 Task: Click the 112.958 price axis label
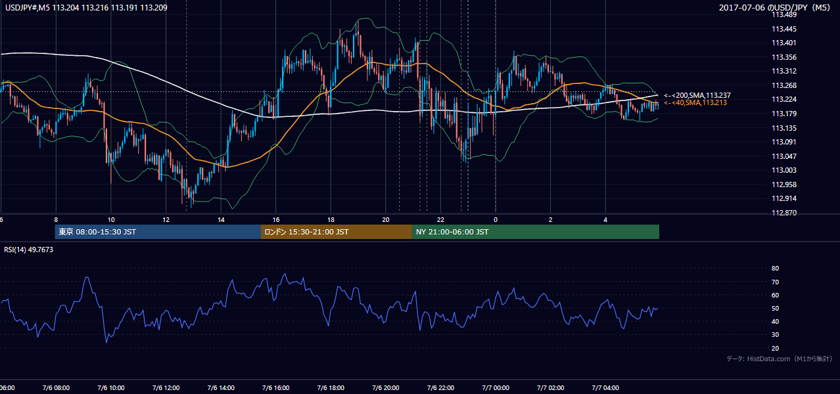(x=784, y=185)
